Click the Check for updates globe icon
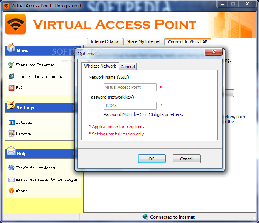The image size is (259, 223). click(12, 168)
